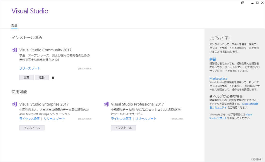The width and height of the screenshot is (265, 162).
Task: Click the installer version 1.5.30308.1 text
Action: (256, 159)
